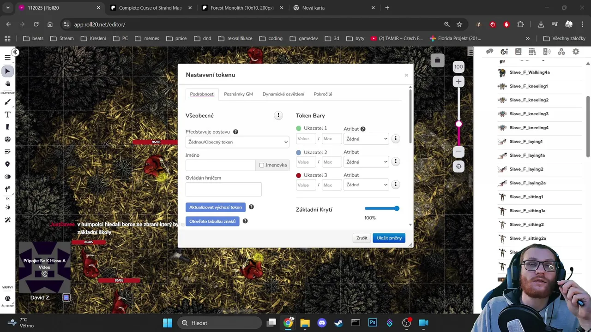Toggle the sidebar hamburger handle
The height and width of the screenshot is (332, 591).
coord(470,52)
